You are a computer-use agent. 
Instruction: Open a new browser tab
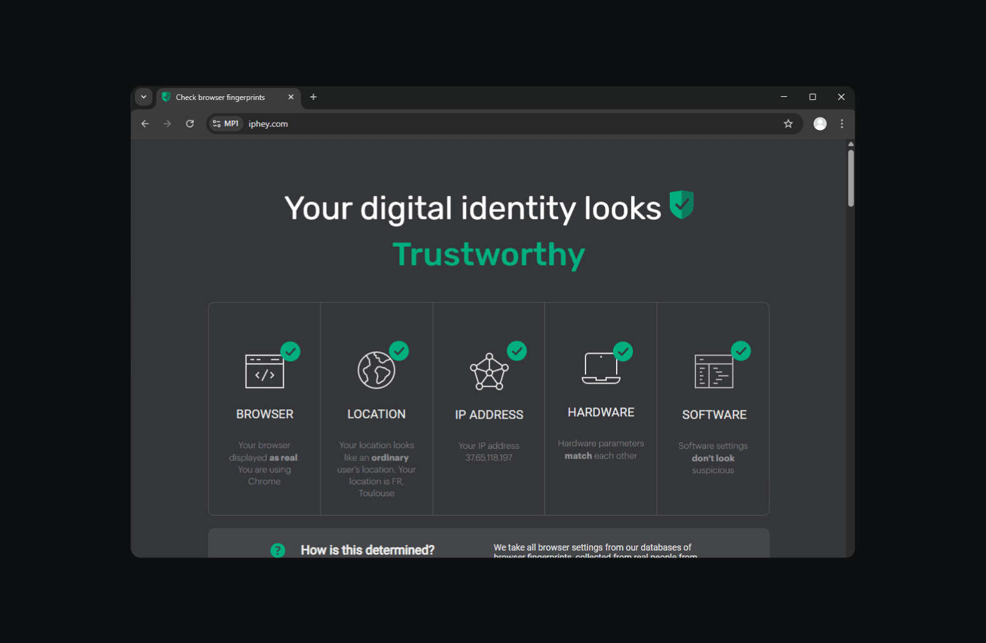click(x=314, y=97)
